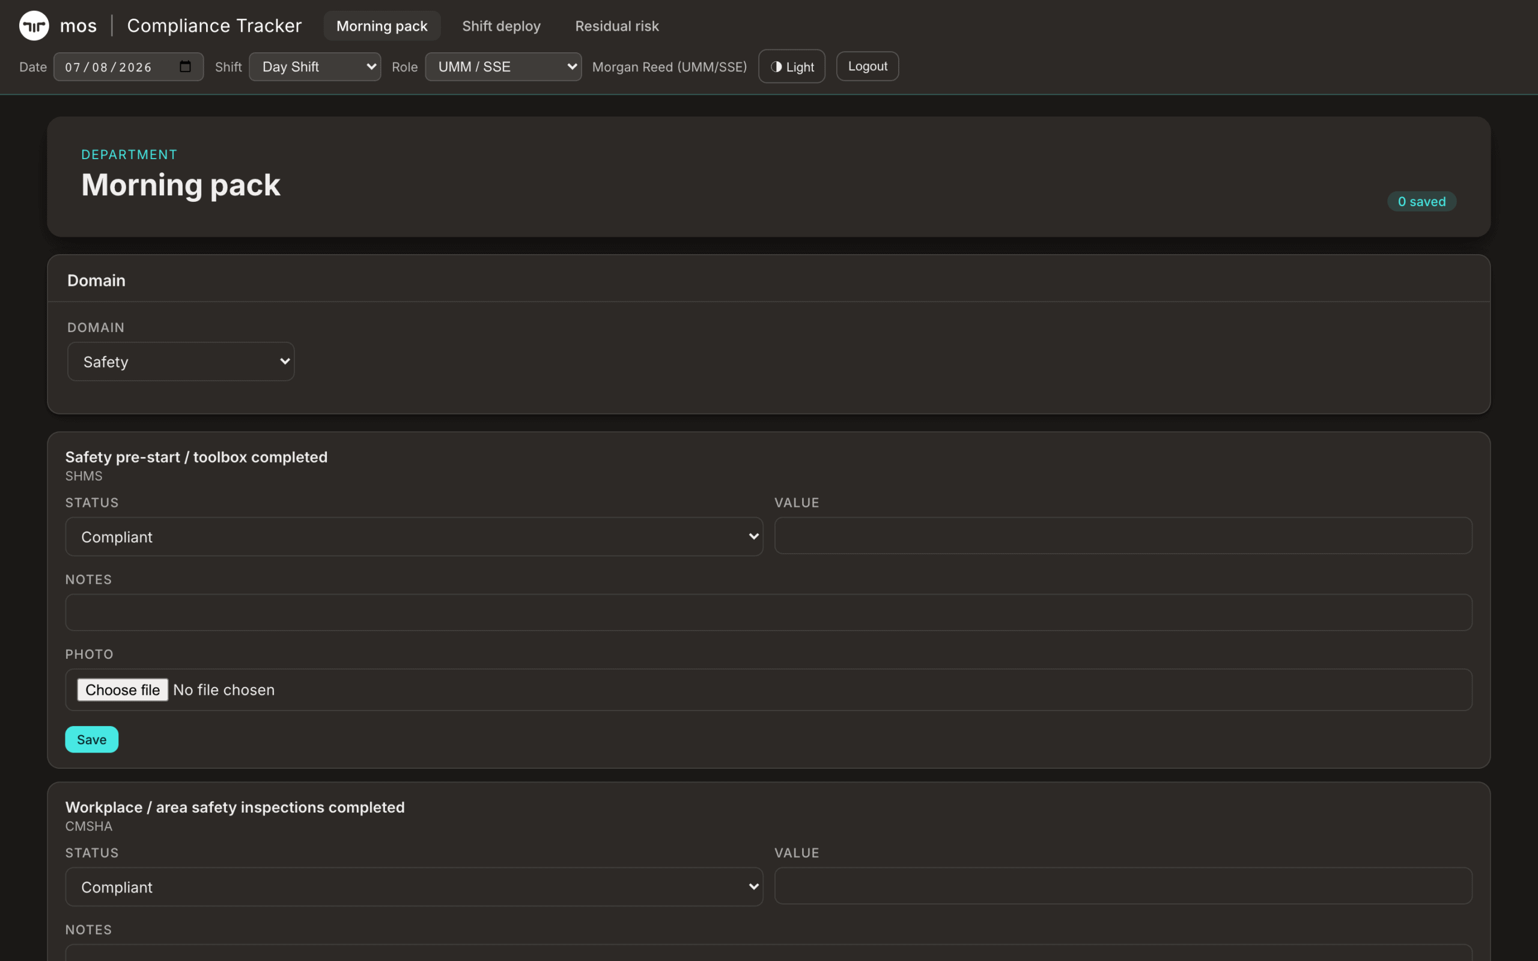Image resolution: width=1538 pixels, height=961 pixels.
Task: Click the SHMS reference text
Action: [84, 476]
